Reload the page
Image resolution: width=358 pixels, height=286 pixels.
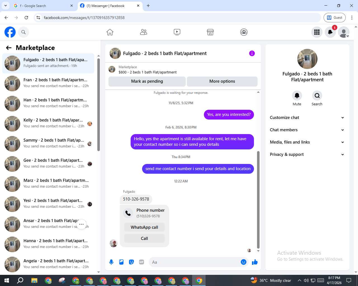point(26,18)
